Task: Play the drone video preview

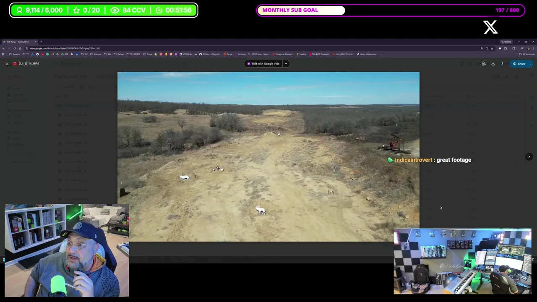Action: [x=268, y=156]
